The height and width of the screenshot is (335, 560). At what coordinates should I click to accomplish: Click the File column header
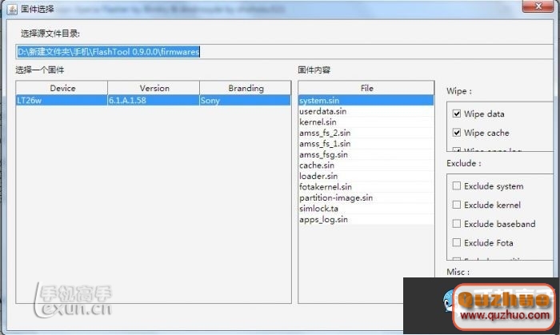[366, 88]
